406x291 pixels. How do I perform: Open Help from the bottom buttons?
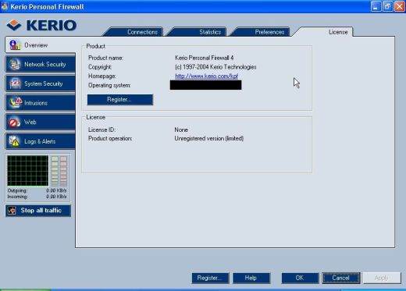coord(251,278)
